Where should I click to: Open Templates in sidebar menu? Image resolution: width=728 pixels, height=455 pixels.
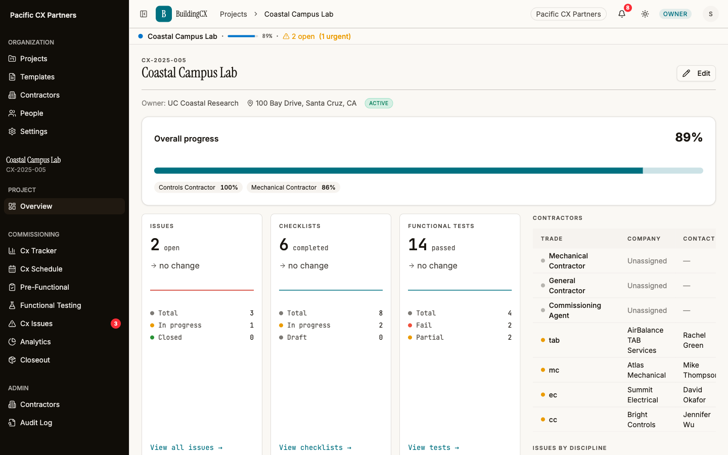point(64,77)
